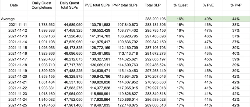Select the cell showing 141,314,703
250x107 pixels.
point(97,36)
